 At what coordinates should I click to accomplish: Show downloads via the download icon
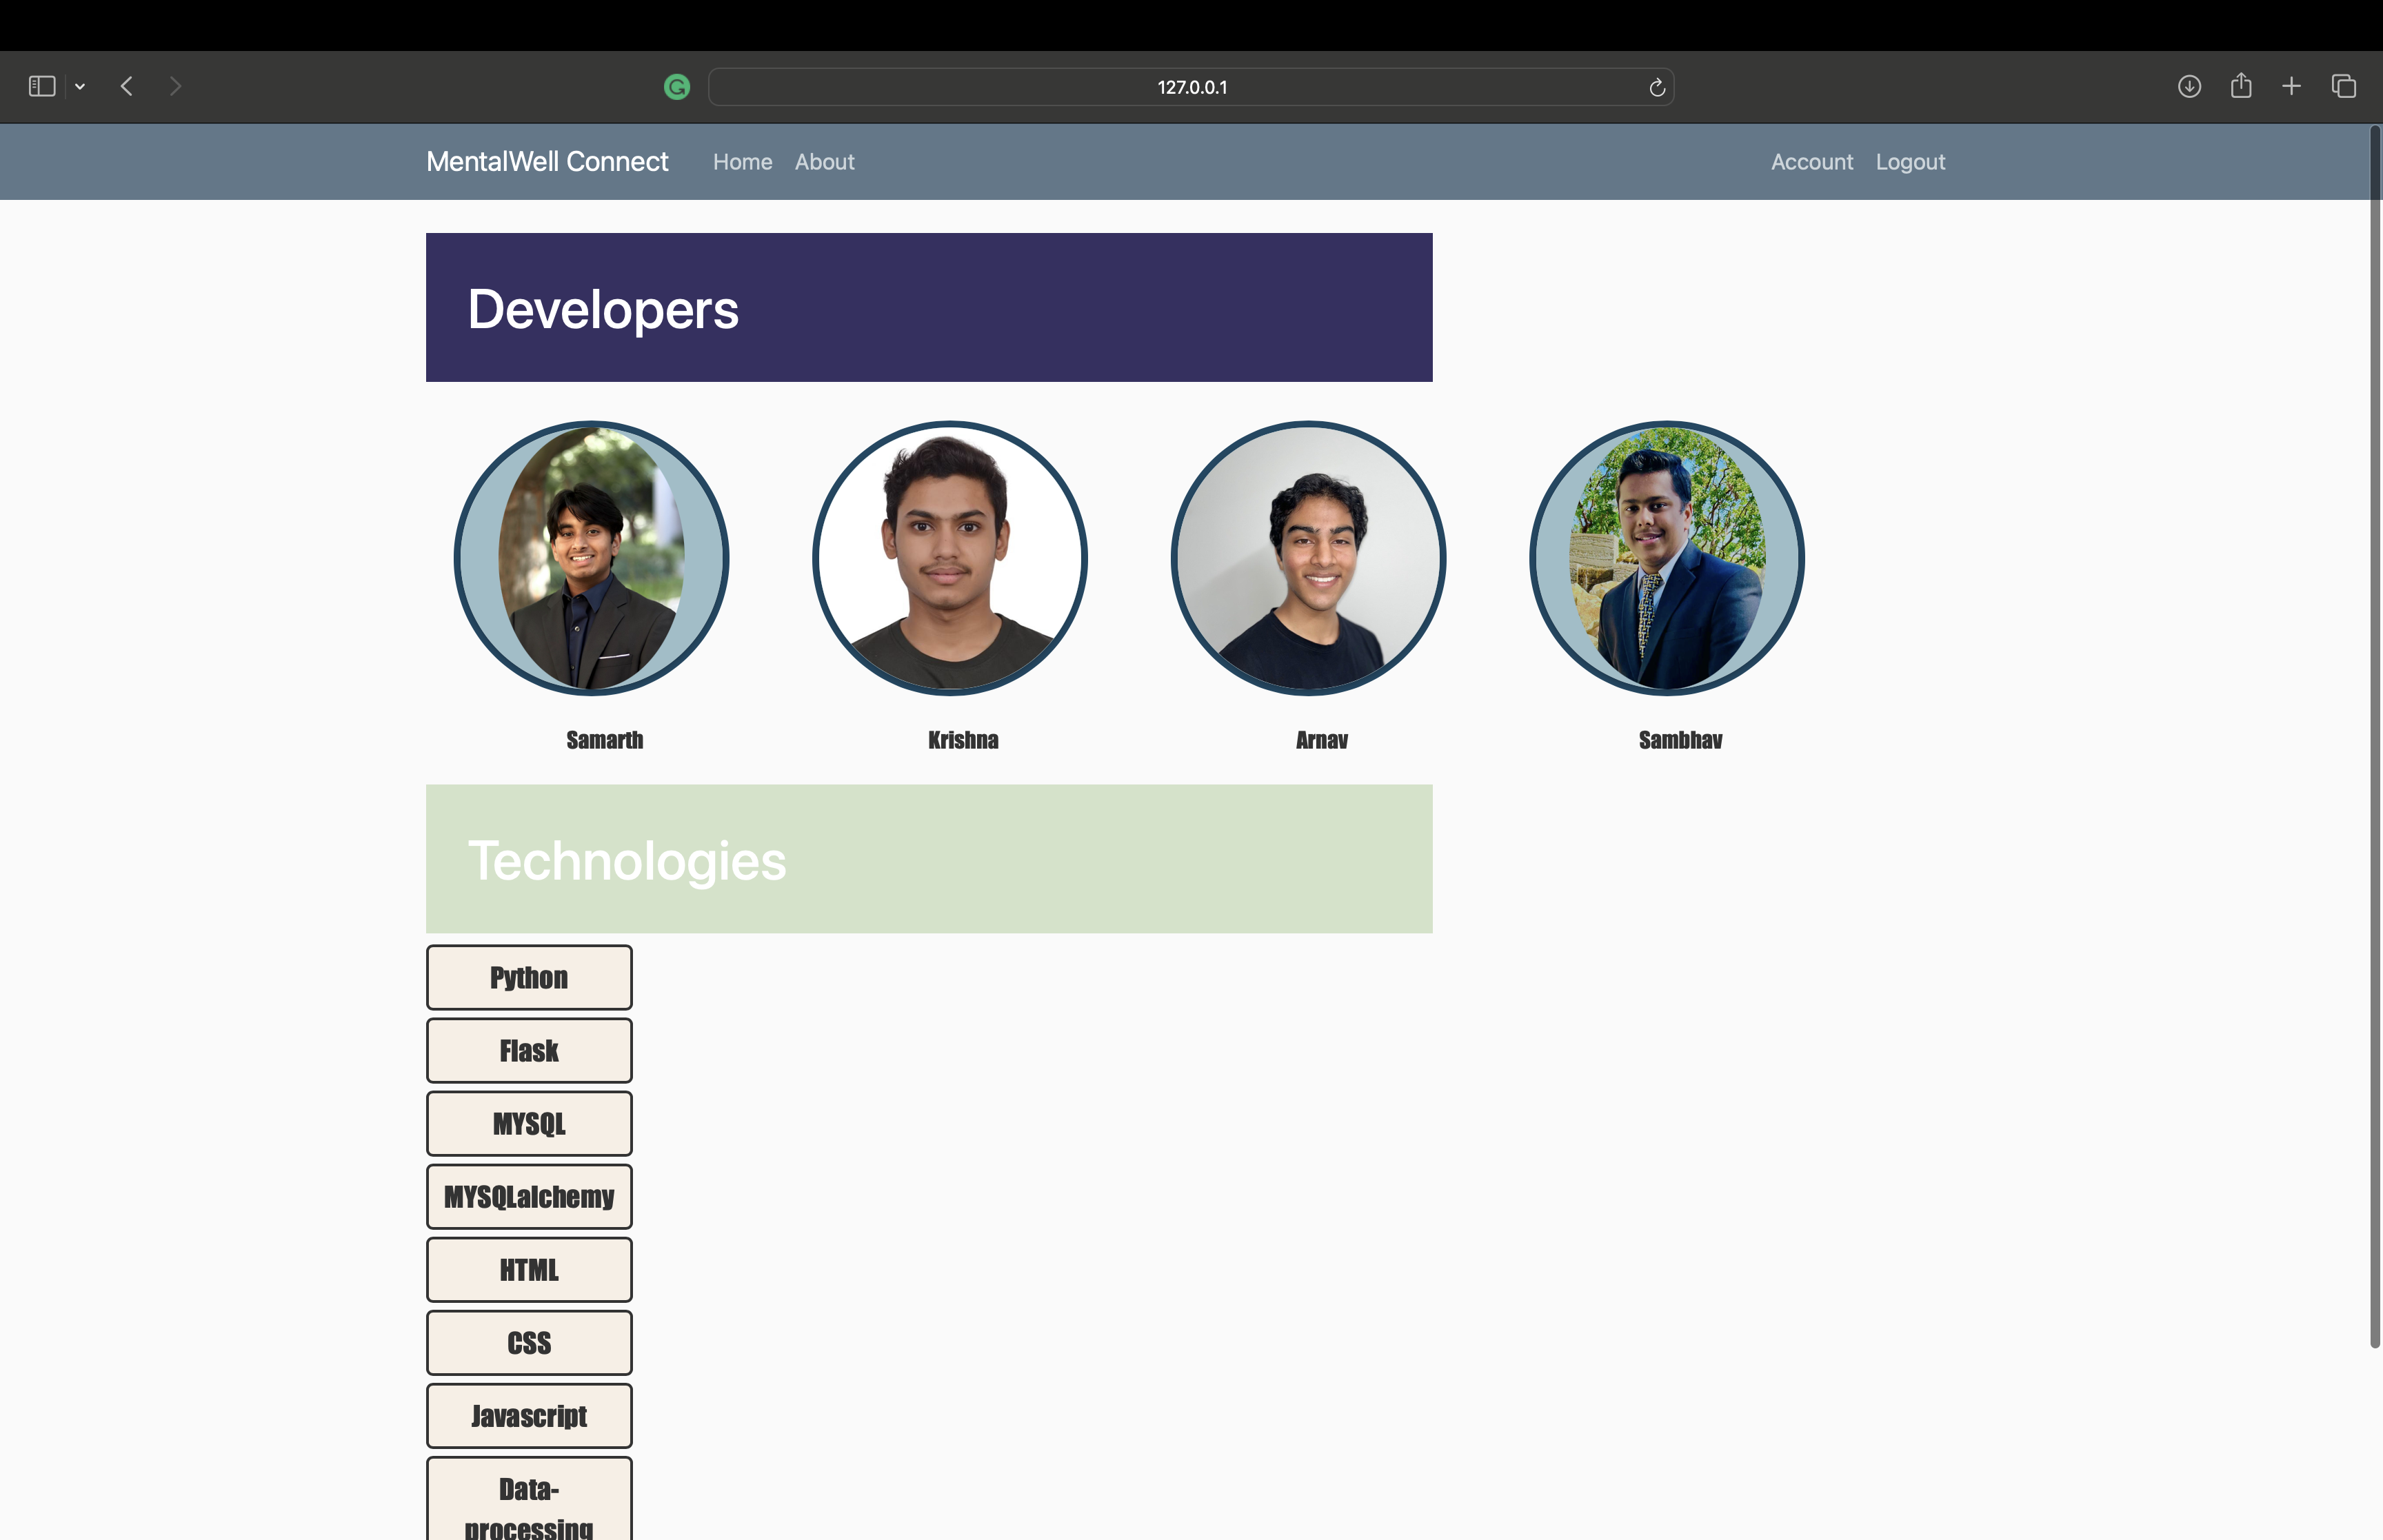pos(2189,87)
